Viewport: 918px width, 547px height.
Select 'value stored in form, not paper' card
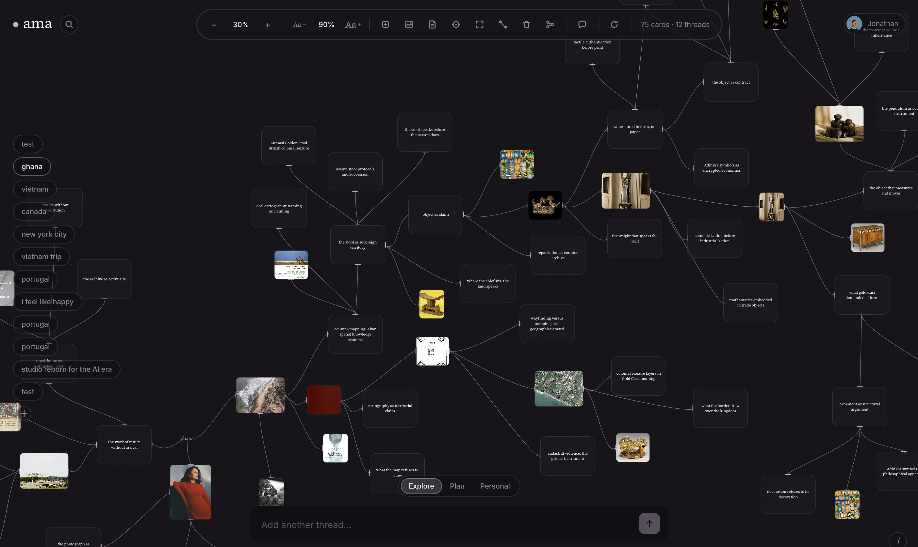click(x=635, y=129)
